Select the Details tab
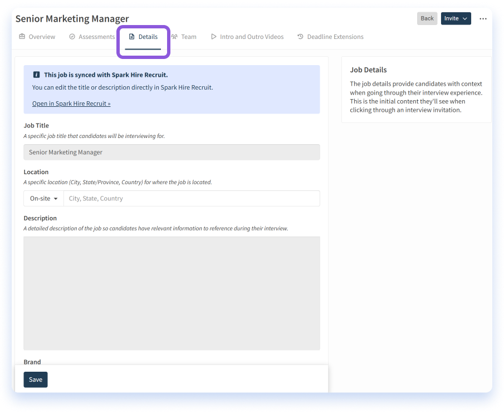Viewport: 504px width, 414px height. (x=143, y=37)
